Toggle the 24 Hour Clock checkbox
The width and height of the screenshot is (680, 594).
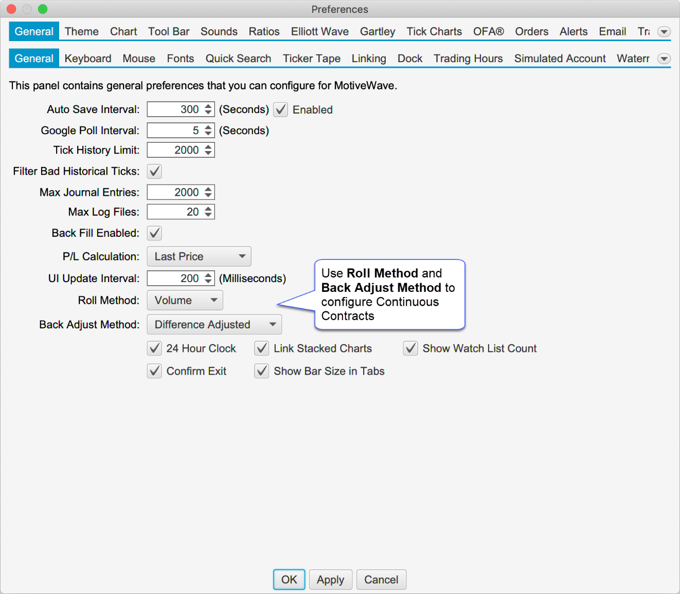154,348
